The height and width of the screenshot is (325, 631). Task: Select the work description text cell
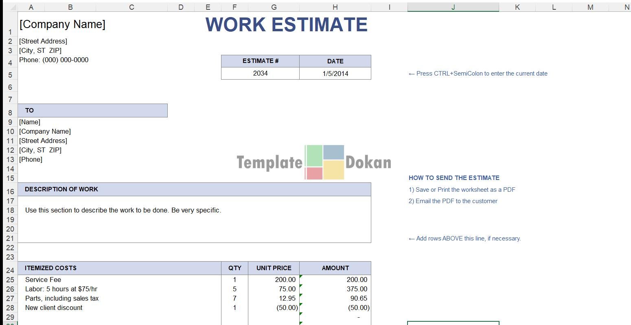[x=123, y=210]
